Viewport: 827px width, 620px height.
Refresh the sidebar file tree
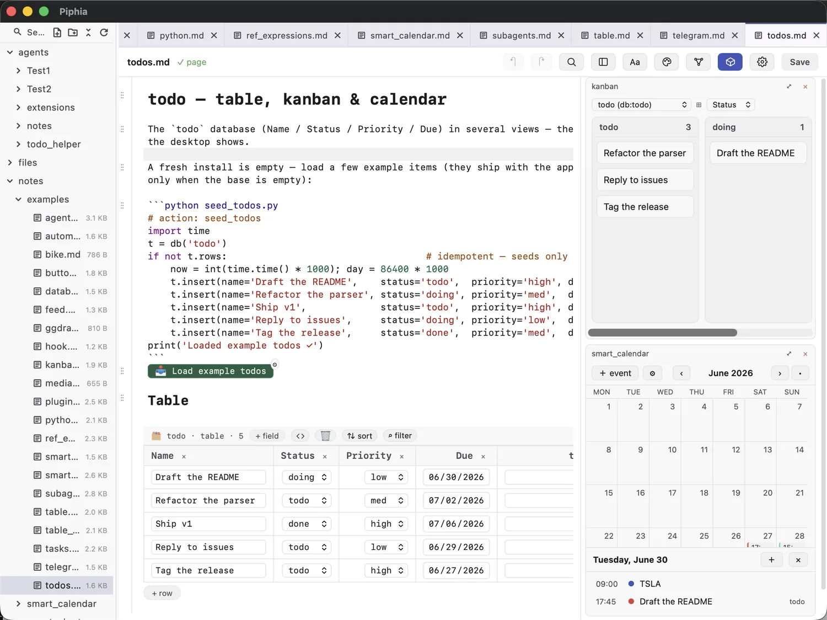click(104, 33)
